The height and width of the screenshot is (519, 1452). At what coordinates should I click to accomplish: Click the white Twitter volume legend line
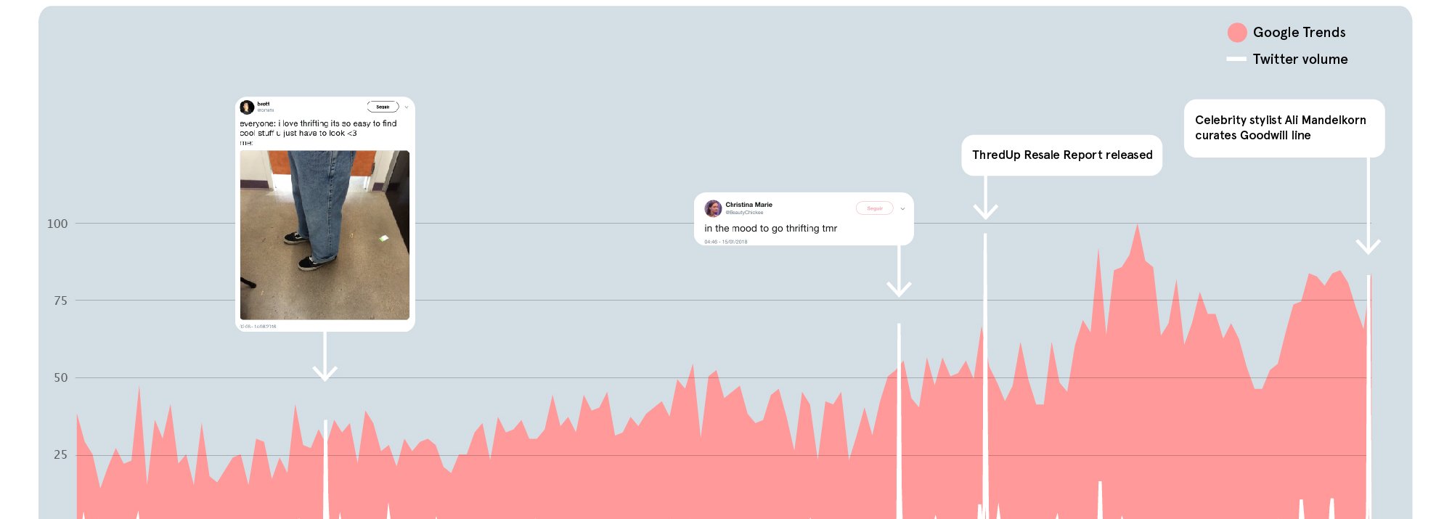pyautogui.click(x=1236, y=59)
